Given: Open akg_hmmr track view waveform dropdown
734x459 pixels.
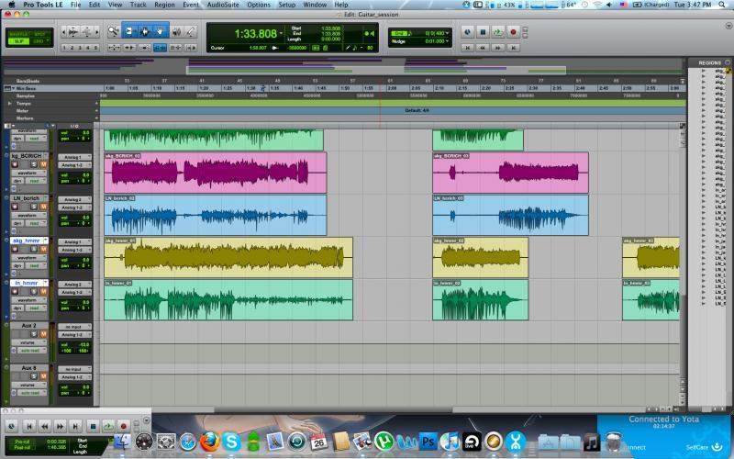Looking at the screenshot, I should coord(28,258).
